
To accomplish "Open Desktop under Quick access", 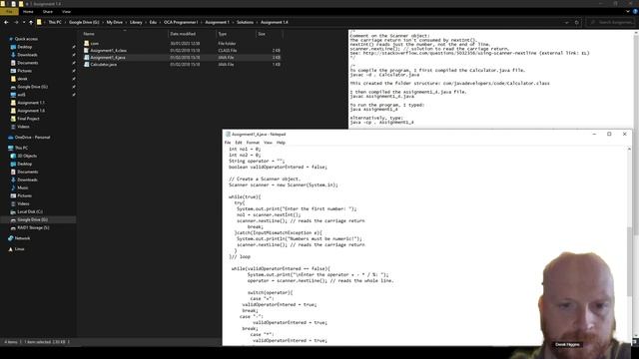I will [x=24, y=47].
